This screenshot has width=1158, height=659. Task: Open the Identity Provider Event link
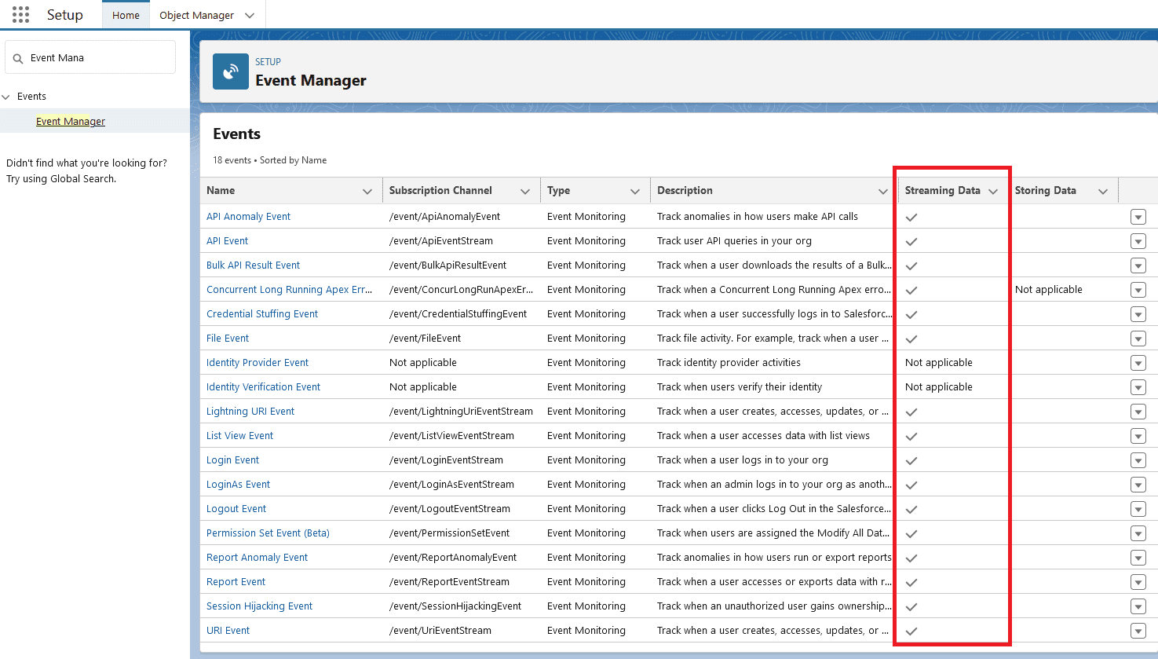pyautogui.click(x=258, y=363)
